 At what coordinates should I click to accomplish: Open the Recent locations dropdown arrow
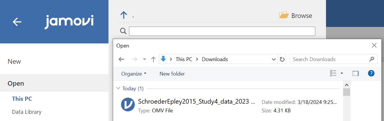tap(144, 59)
